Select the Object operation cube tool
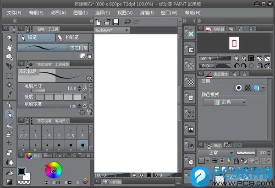Image resolution: width=275 pixels, height=188 pixels. click(x=9, y=57)
